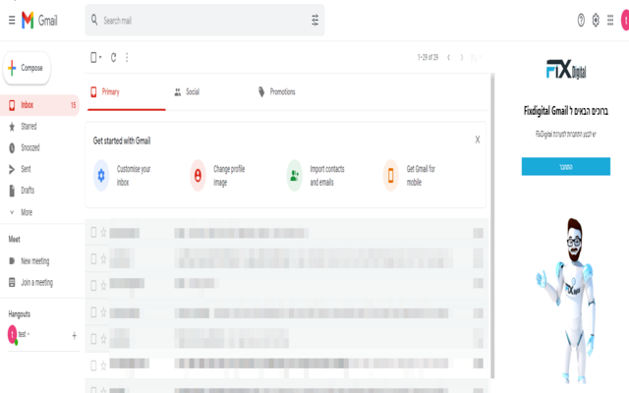
Task: Tick the select-all checkbox in toolbar
Action: pyautogui.click(x=93, y=57)
